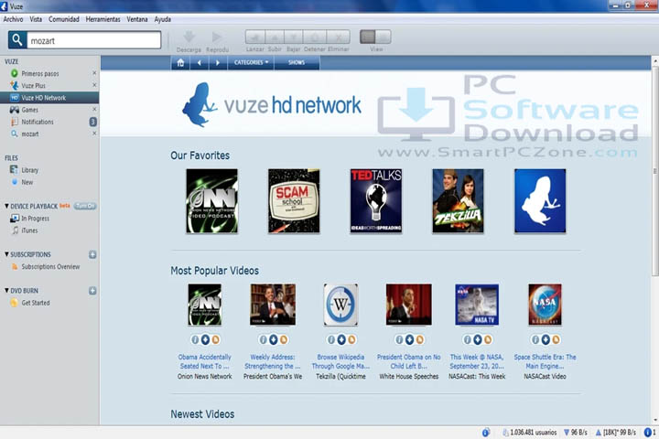Image resolution: width=659 pixels, height=439 pixels.
Task: Click the Turn On device playback button
Action: coord(85,206)
